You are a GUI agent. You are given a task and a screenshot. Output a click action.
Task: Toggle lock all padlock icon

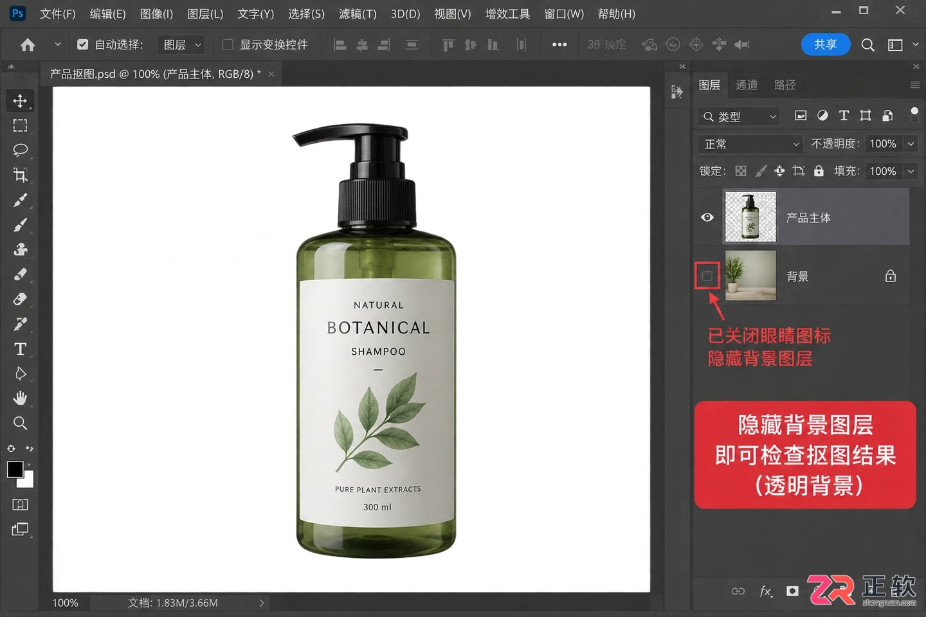pyautogui.click(x=819, y=171)
